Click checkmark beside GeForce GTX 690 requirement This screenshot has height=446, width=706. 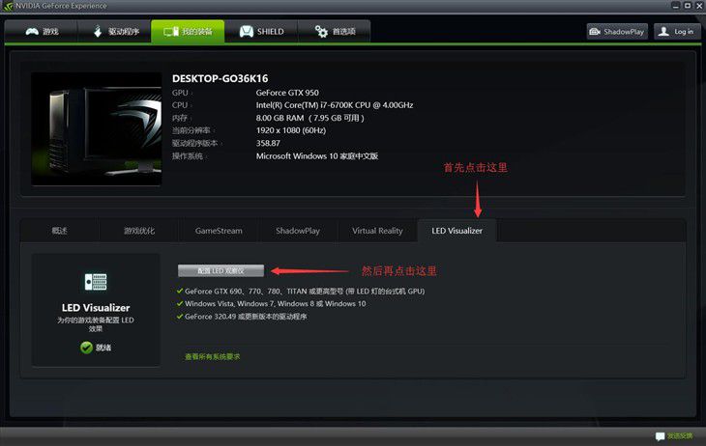pos(180,291)
